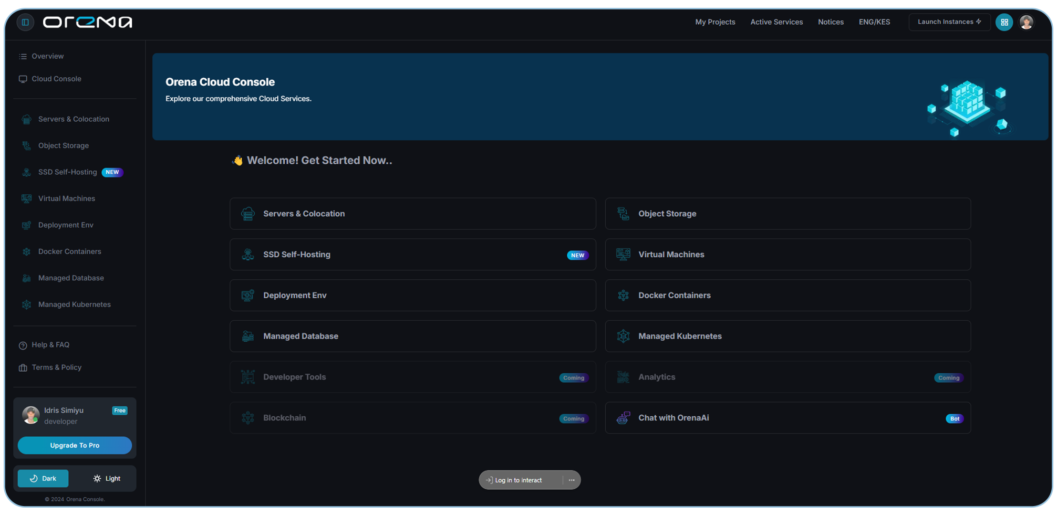This screenshot has width=1057, height=515.
Task: Click Log in to interact pill
Action: [x=519, y=480]
